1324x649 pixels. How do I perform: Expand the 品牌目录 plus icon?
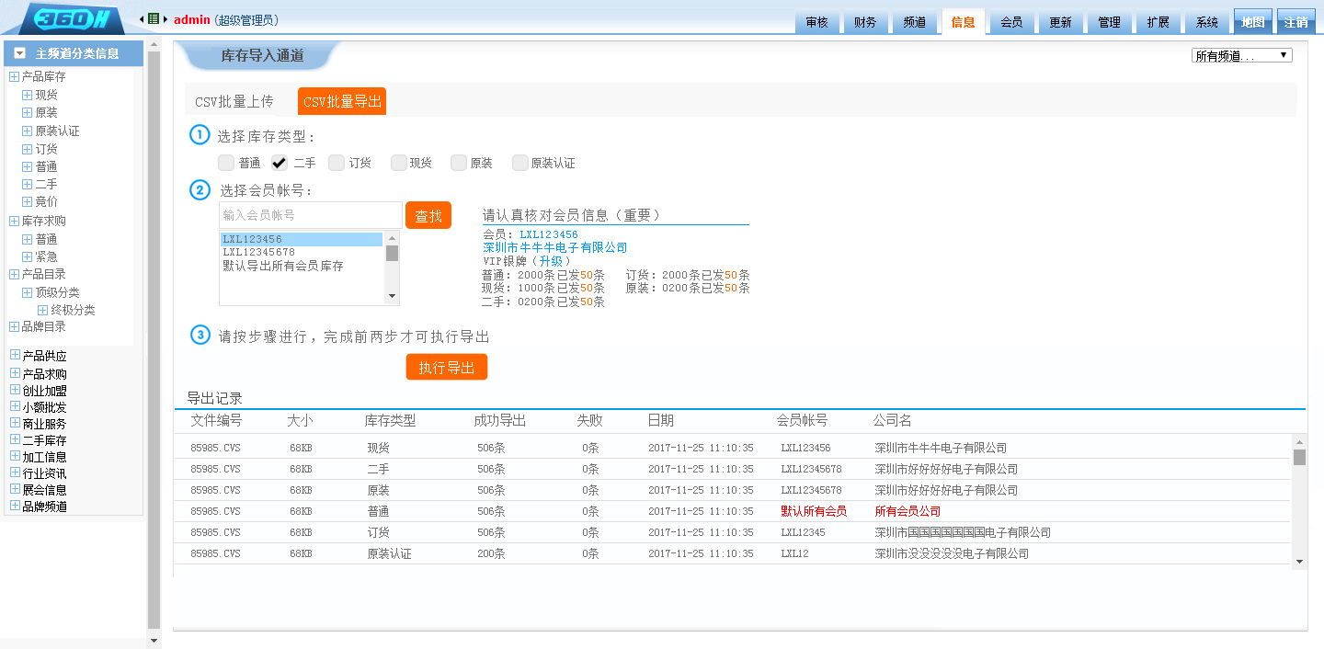point(14,326)
